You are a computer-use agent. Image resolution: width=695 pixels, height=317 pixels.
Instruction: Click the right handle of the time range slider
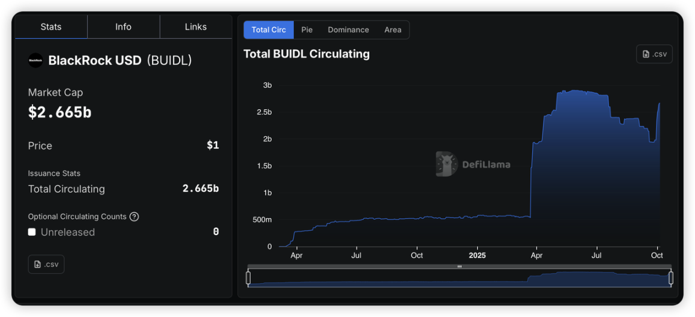coord(670,278)
